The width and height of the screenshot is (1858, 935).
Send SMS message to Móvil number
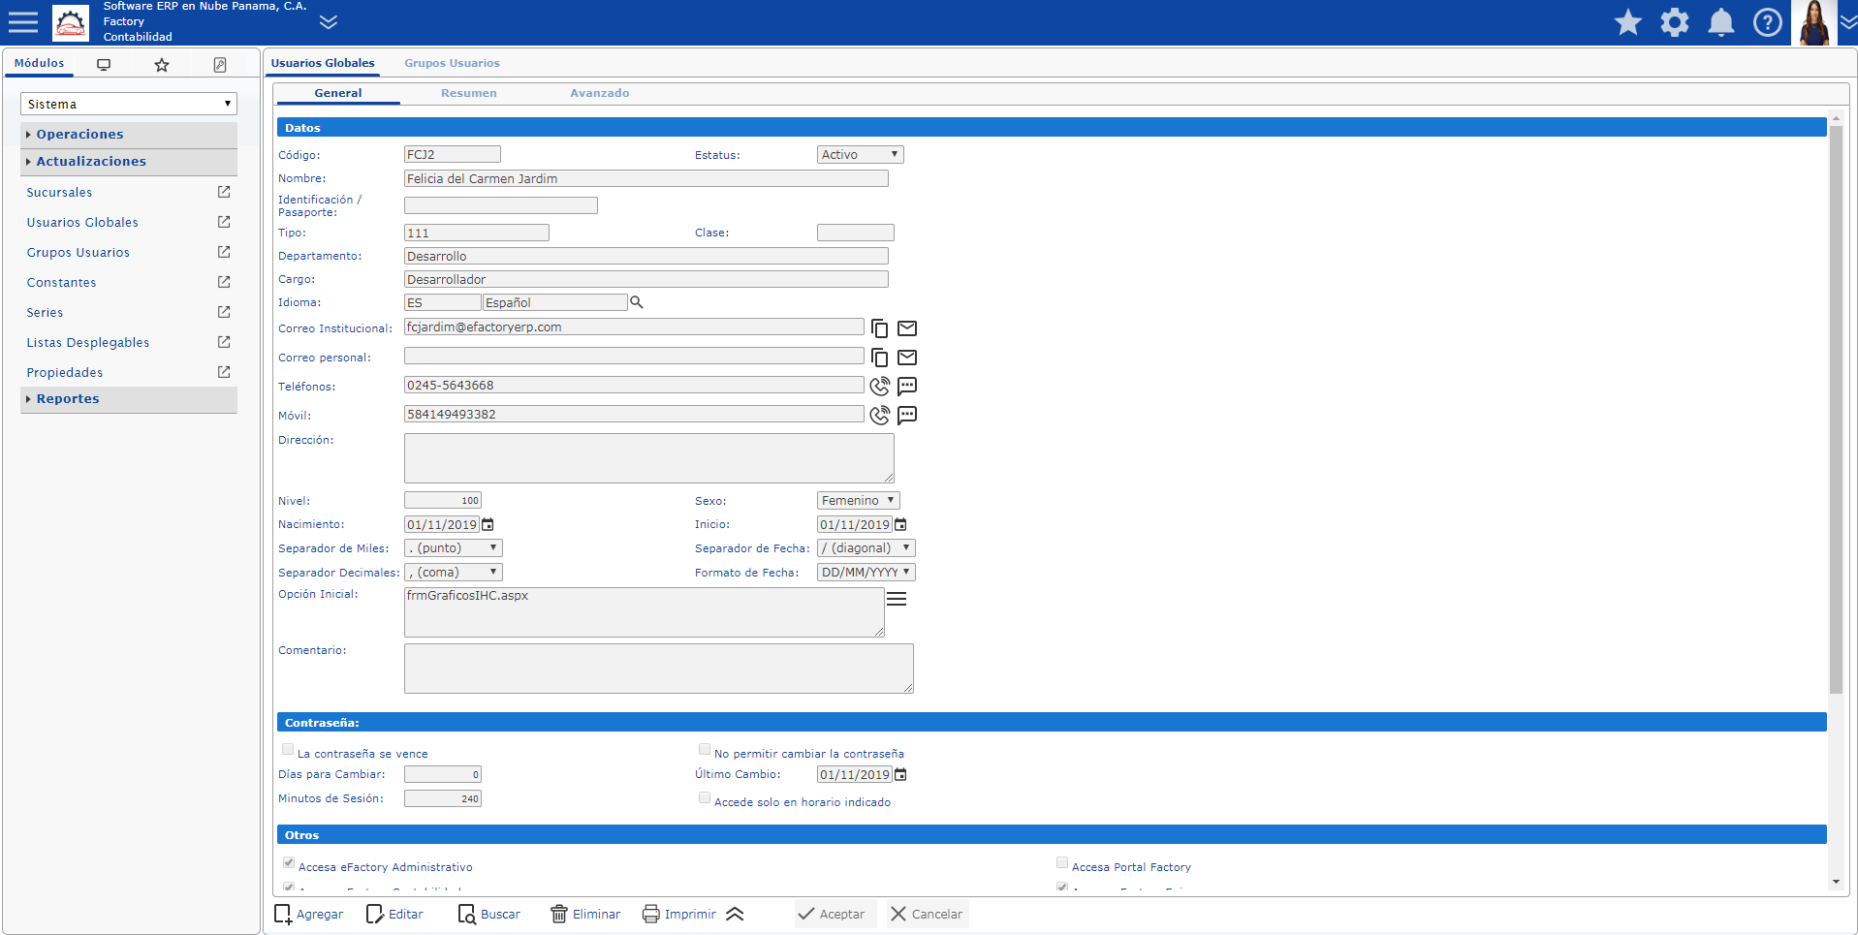point(907,416)
